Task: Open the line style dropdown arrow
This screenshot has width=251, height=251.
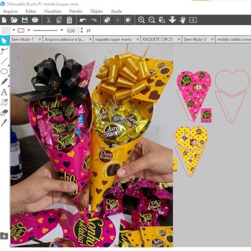Action: 61,30
